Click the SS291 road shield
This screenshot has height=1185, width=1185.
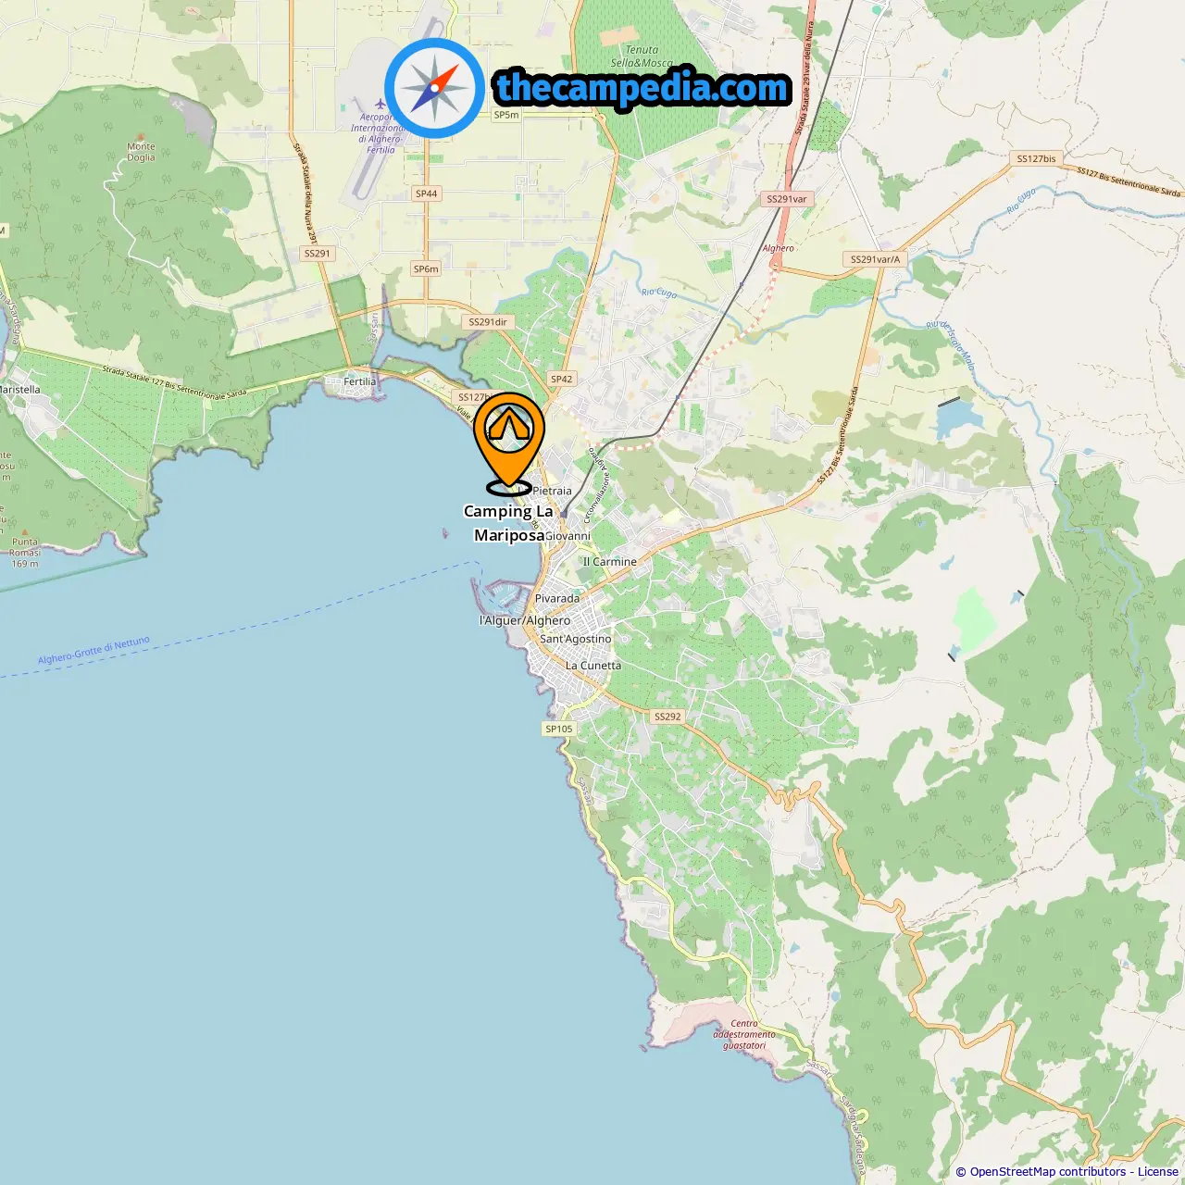tap(317, 253)
